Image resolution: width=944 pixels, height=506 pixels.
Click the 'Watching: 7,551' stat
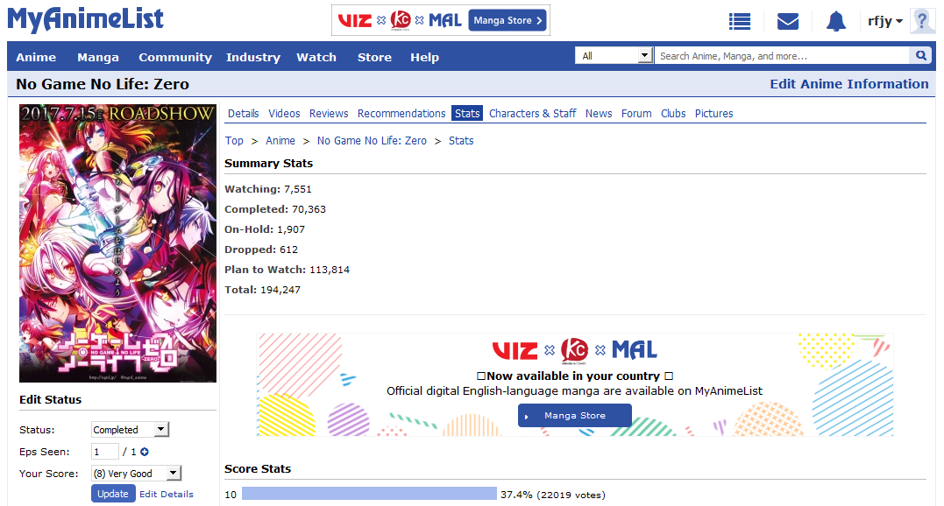point(268,189)
